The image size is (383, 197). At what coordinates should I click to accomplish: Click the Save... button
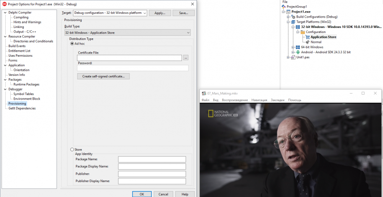pos(183,13)
